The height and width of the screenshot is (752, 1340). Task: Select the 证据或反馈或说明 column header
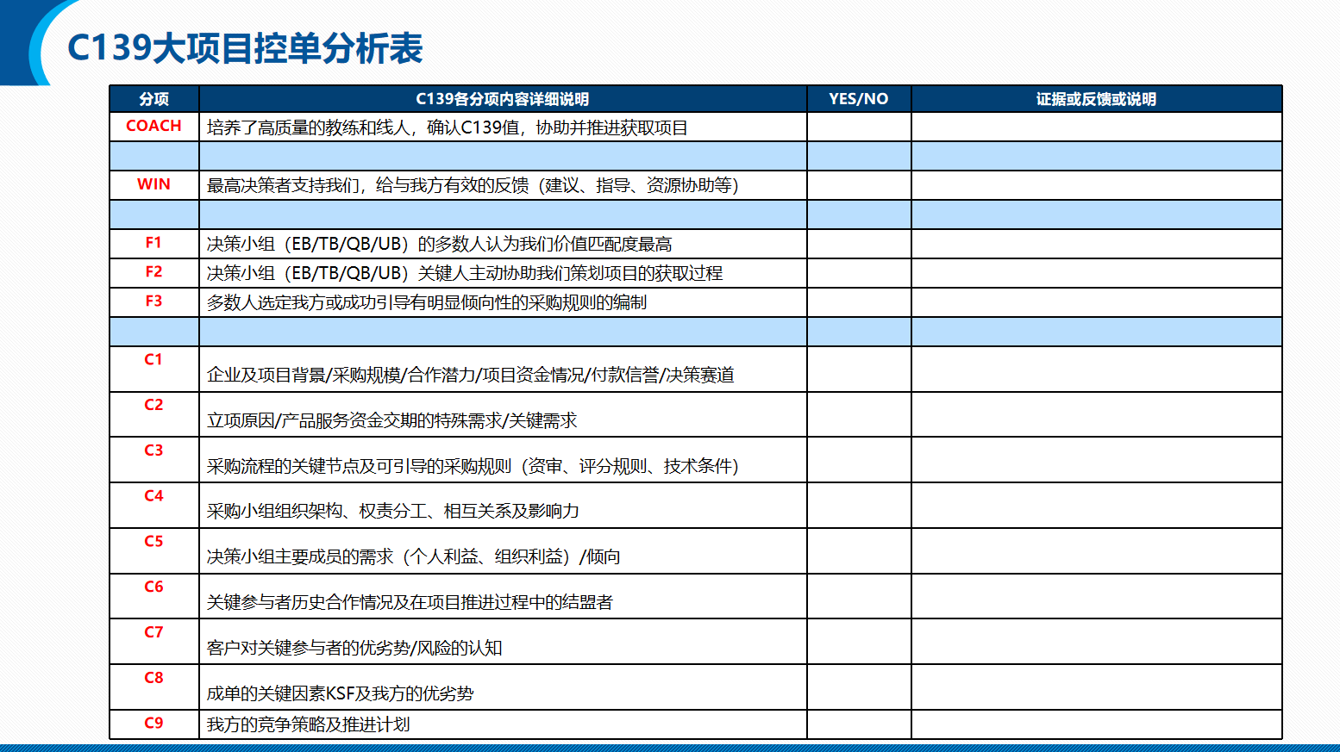pos(1097,99)
